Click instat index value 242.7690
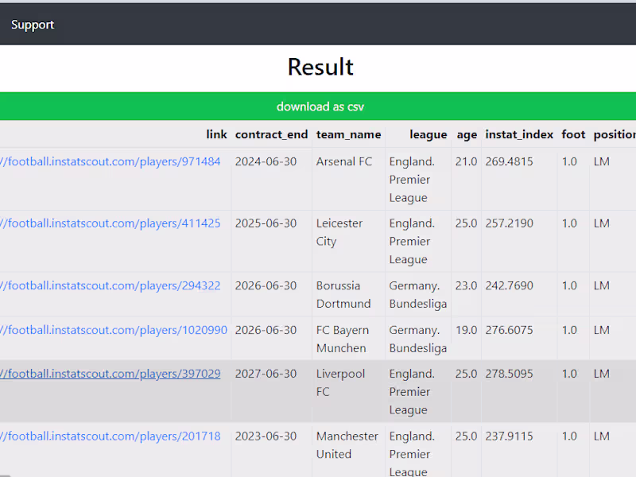 point(509,285)
